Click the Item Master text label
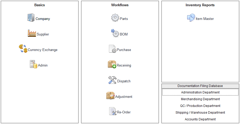This screenshot has width=240, height=124. [x=205, y=19]
